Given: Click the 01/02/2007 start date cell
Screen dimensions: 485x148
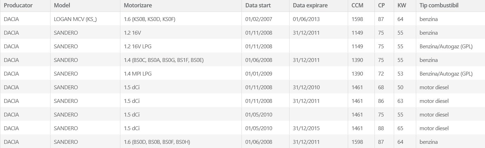Looking at the screenshot, I should pyautogui.click(x=259, y=19).
